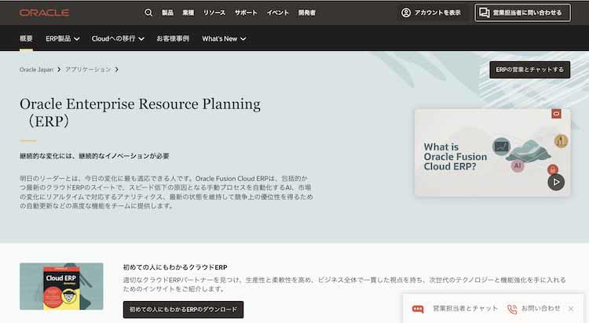Click the account user icon

(406, 13)
